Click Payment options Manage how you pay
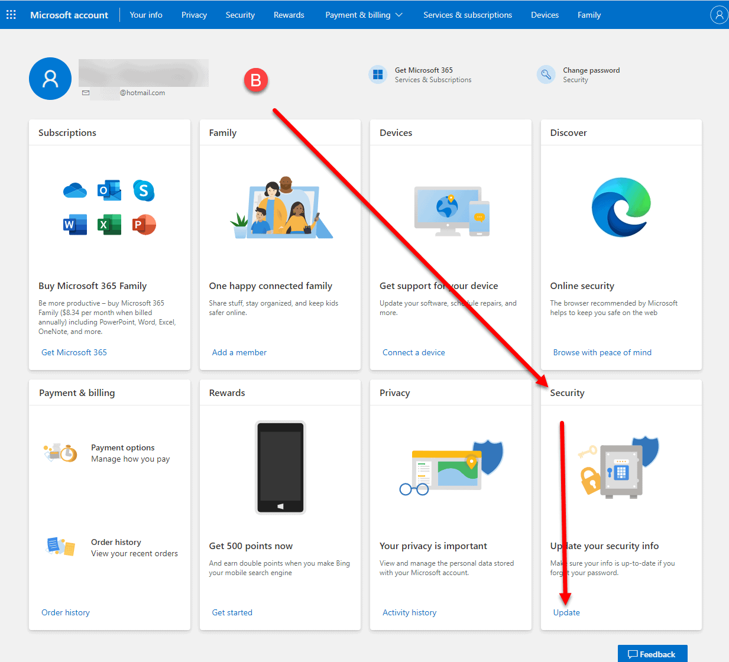The width and height of the screenshot is (729, 662). 131,453
